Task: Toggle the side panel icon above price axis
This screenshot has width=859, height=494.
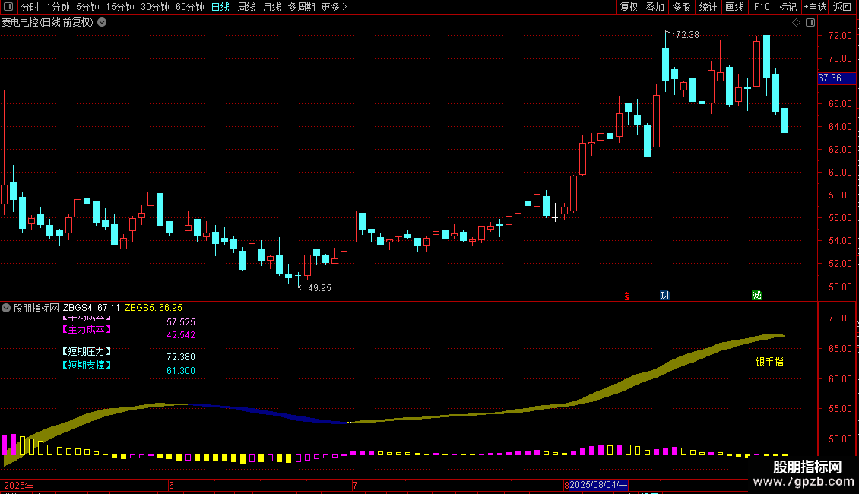Action: click(x=810, y=23)
